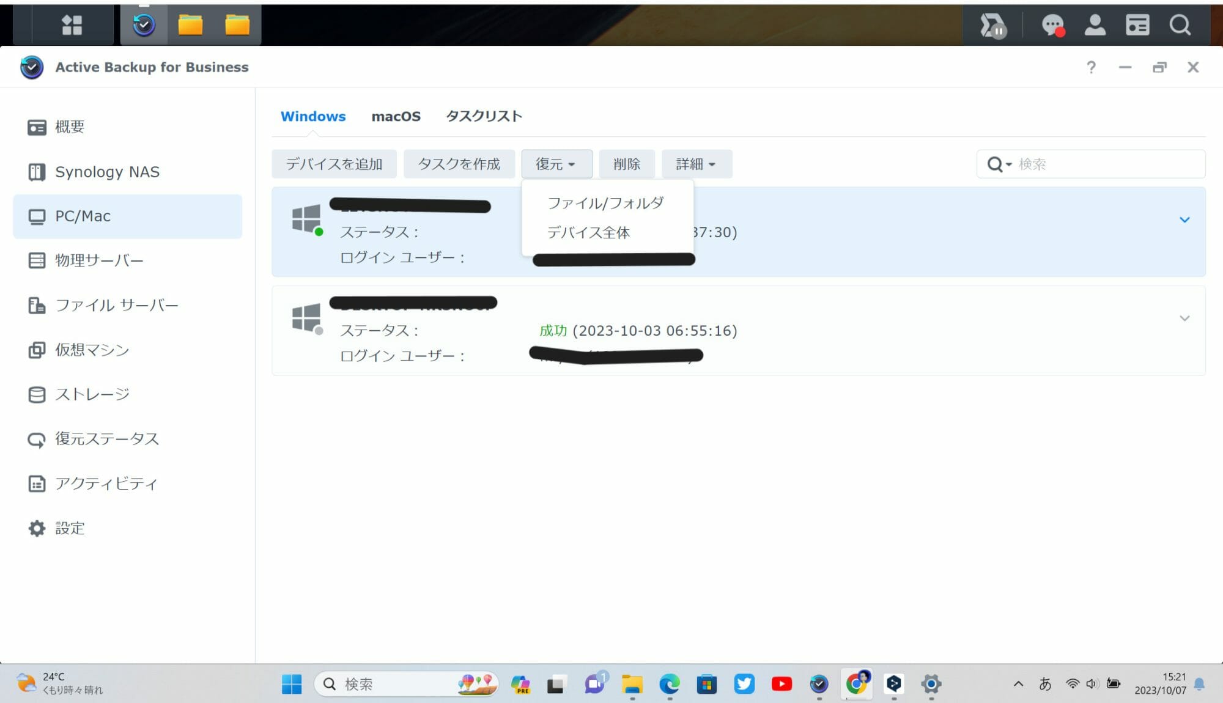The width and height of the screenshot is (1223, 703).
Task: Click the second device Windows logo icon
Action: [306, 317]
